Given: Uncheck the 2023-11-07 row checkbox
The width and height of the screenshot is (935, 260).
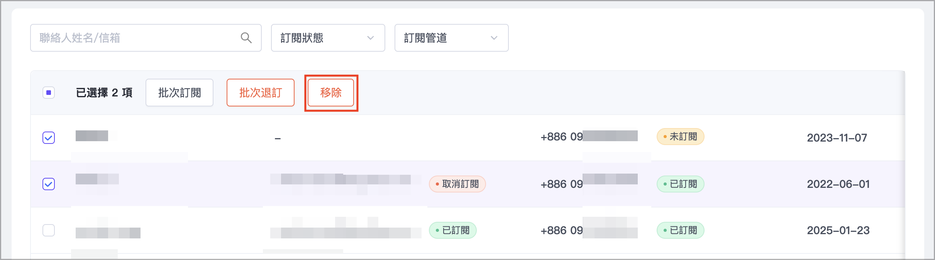Looking at the screenshot, I should pyautogui.click(x=49, y=138).
